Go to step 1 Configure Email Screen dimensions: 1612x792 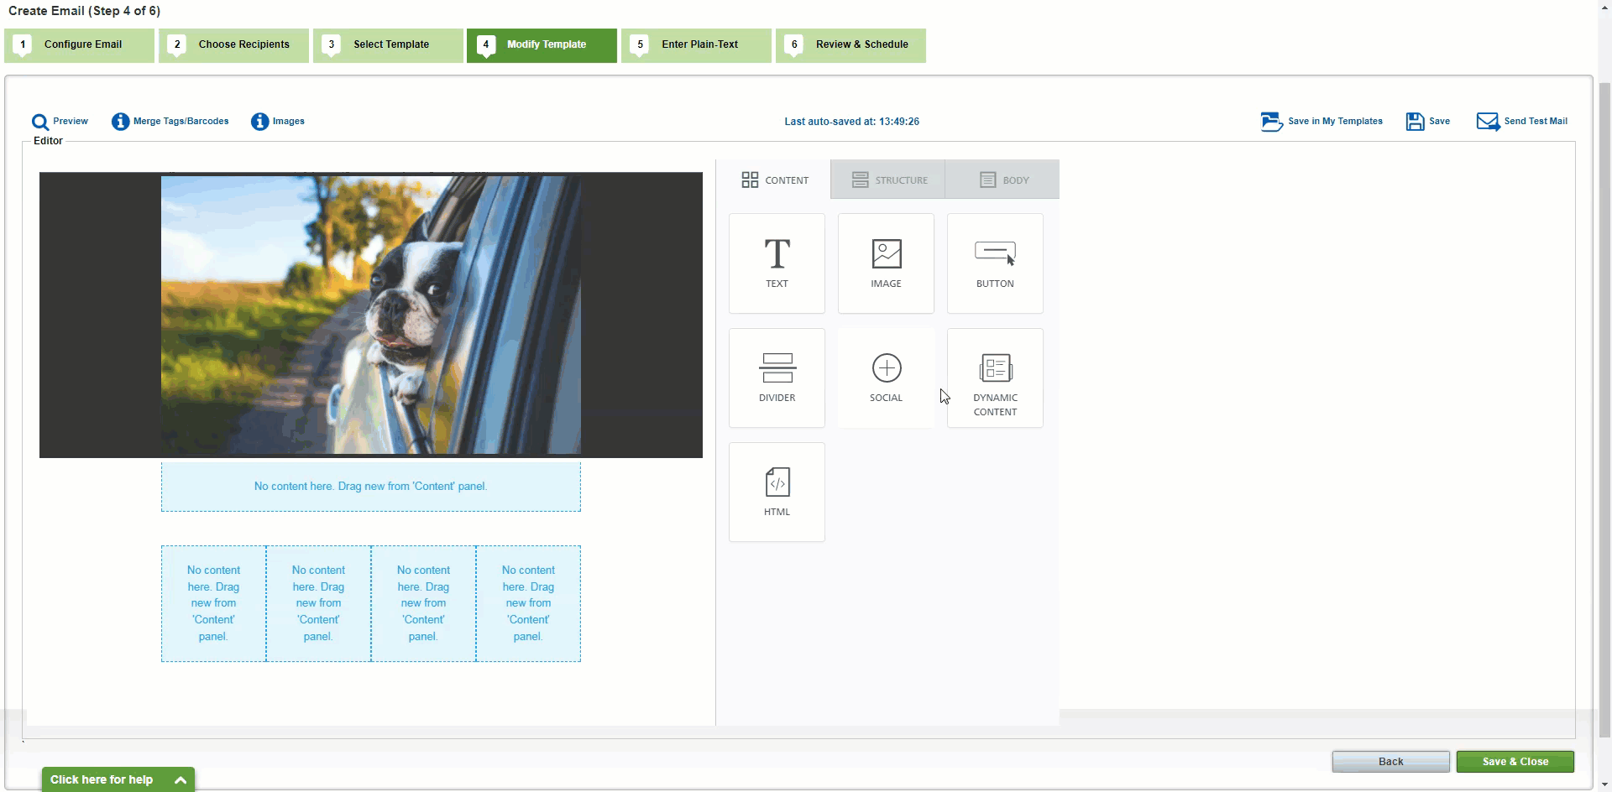pos(79,45)
